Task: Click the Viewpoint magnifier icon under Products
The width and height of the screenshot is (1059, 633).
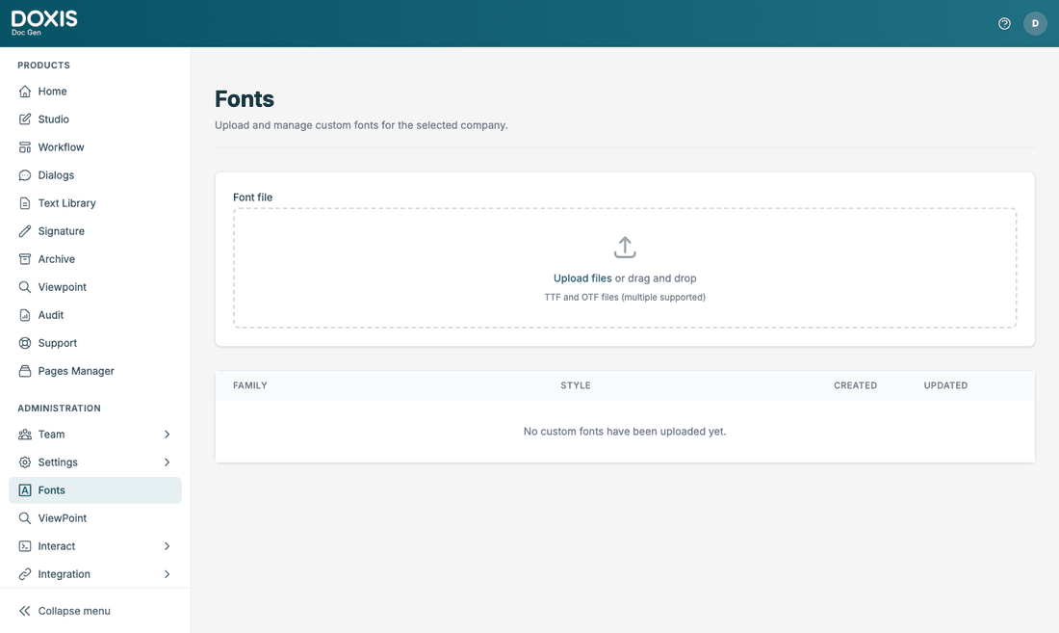Action: pos(25,287)
